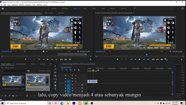
Task: Mark In point in Source monitor
Action: point(30,59)
